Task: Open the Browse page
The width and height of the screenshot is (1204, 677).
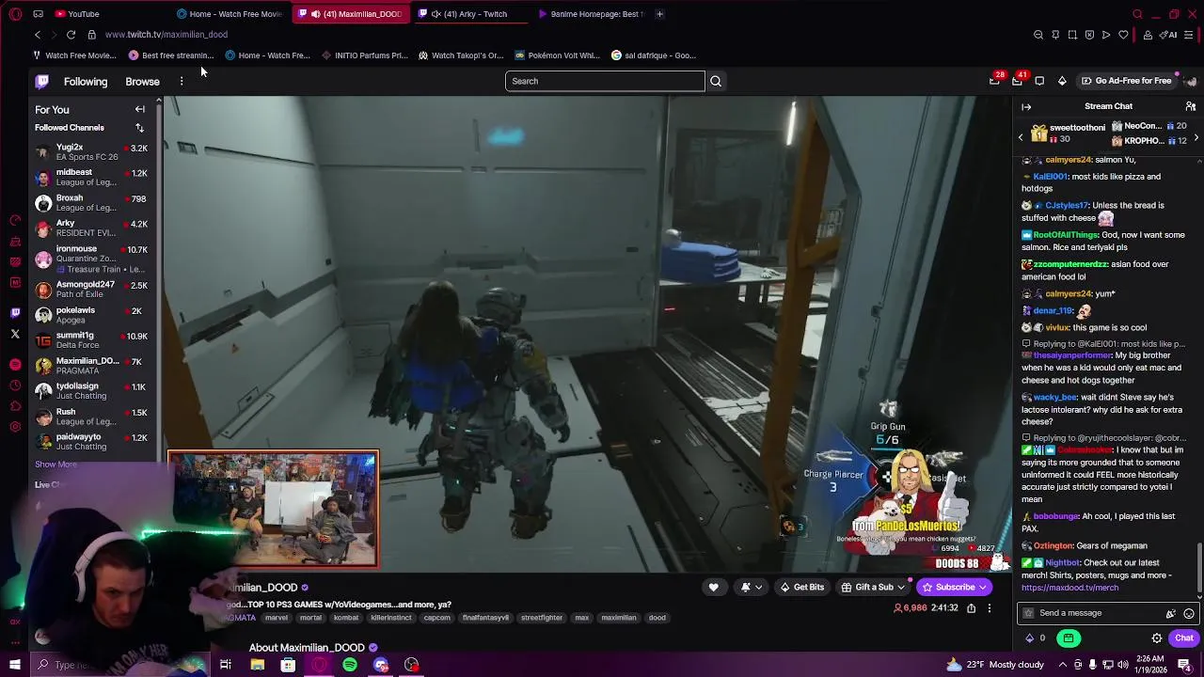Action: pos(143,82)
